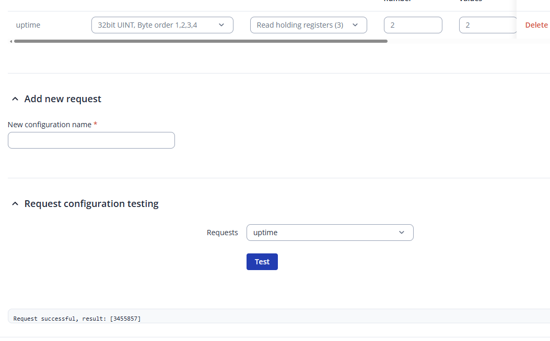Click the horizontal table scrollbar thumb
The image size is (550, 341).
point(201,41)
